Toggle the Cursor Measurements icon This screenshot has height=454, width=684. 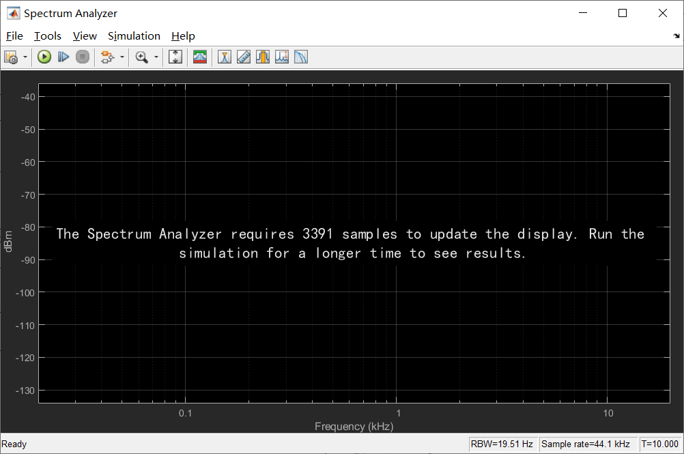point(224,57)
